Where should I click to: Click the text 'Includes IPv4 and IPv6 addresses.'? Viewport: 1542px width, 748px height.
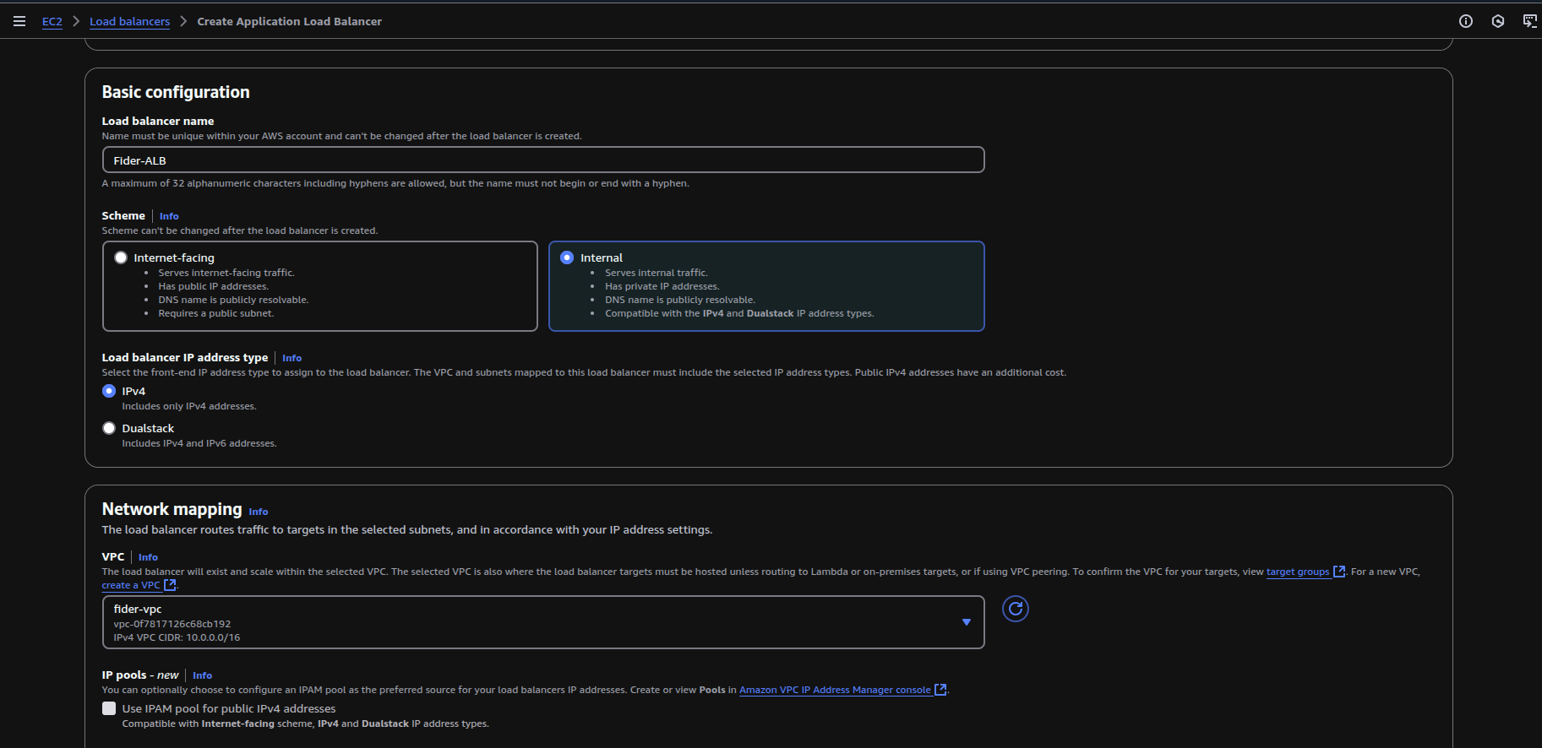tap(199, 443)
